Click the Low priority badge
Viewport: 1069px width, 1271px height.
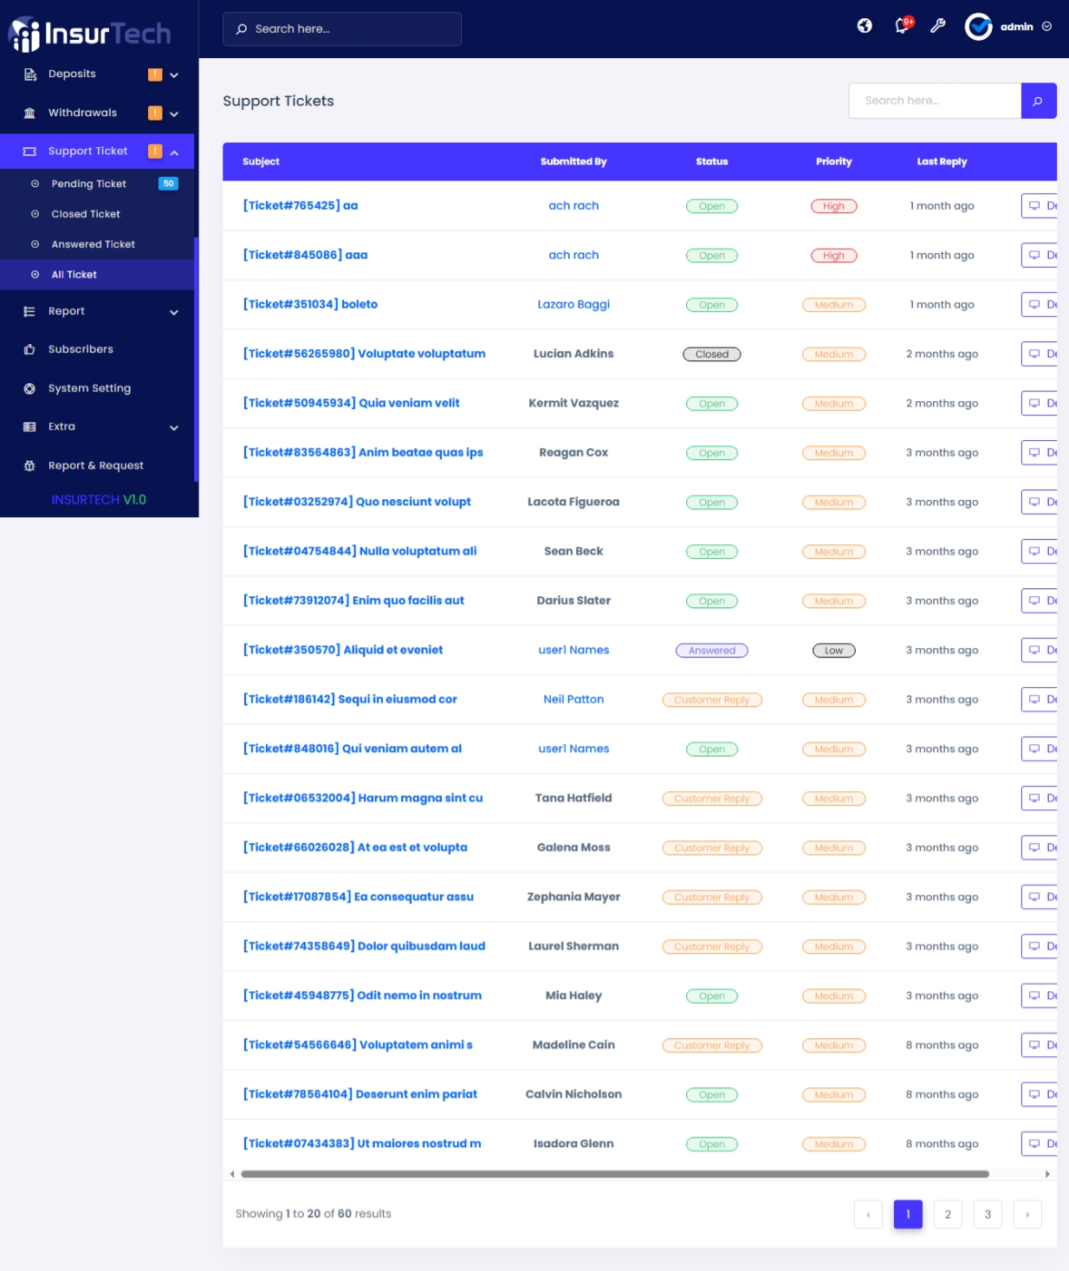click(x=834, y=651)
